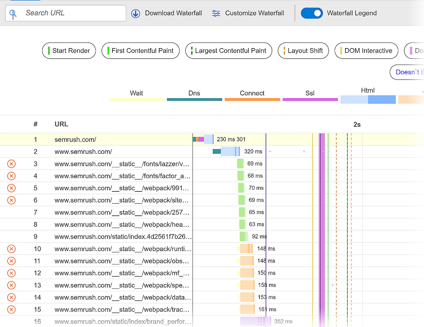Select the semrush.com/ row URL
The width and height of the screenshot is (424, 327).
coord(75,140)
